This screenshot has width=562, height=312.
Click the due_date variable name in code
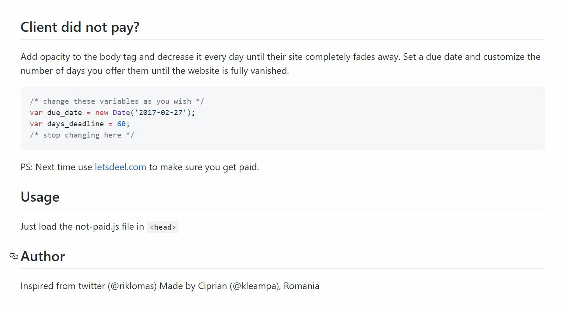(x=65, y=113)
